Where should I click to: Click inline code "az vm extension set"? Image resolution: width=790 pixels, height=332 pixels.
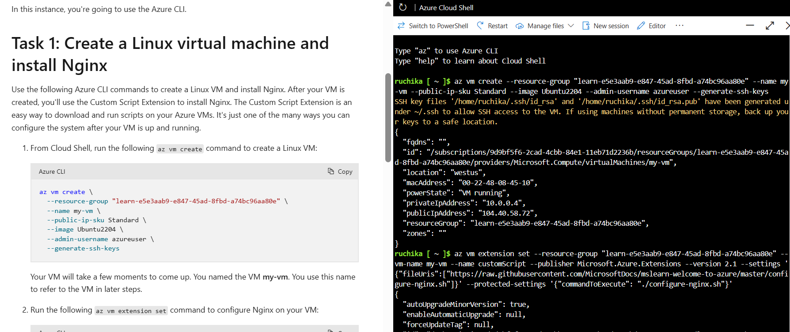click(x=131, y=311)
